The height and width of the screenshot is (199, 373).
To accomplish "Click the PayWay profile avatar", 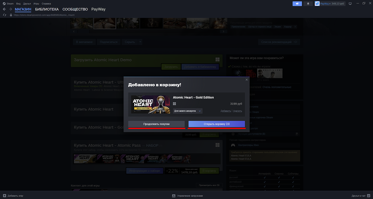I will 317,4.
